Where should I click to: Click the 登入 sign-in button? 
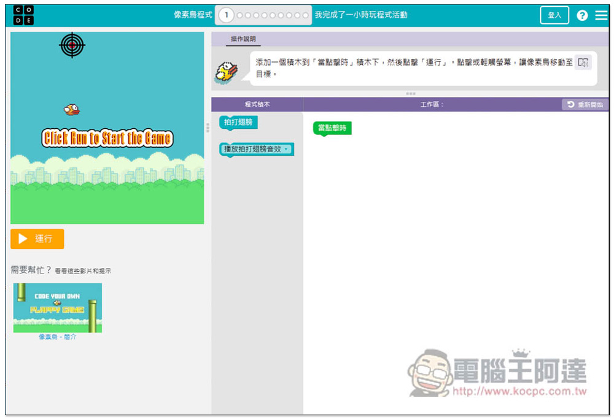point(554,15)
